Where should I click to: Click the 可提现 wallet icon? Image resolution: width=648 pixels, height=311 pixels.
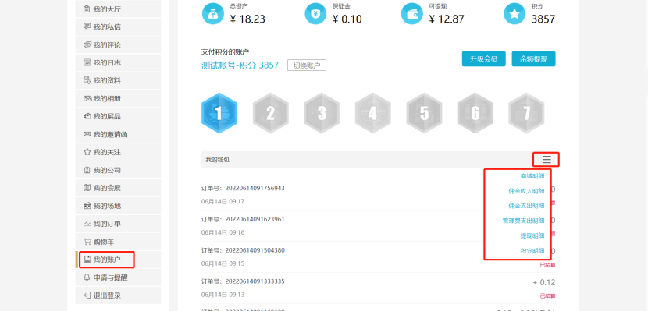[411, 13]
